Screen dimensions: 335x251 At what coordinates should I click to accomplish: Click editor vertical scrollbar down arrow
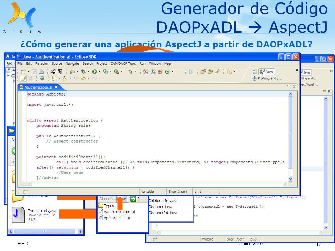click(290, 179)
